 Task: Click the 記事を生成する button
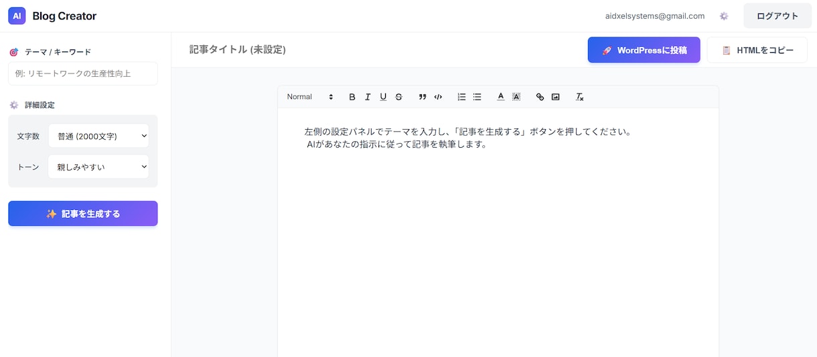click(x=83, y=213)
